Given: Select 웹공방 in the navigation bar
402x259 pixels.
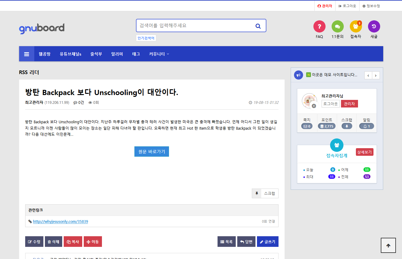Looking at the screenshot, I should pyautogui.click(x=45, y=54).
